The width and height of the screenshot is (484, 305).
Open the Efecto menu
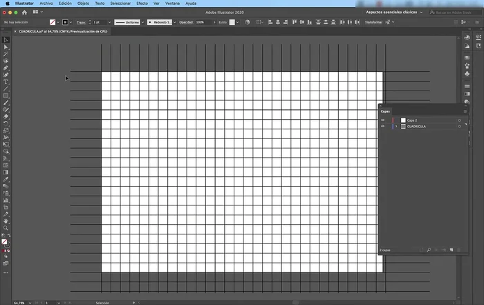[142, 3]
